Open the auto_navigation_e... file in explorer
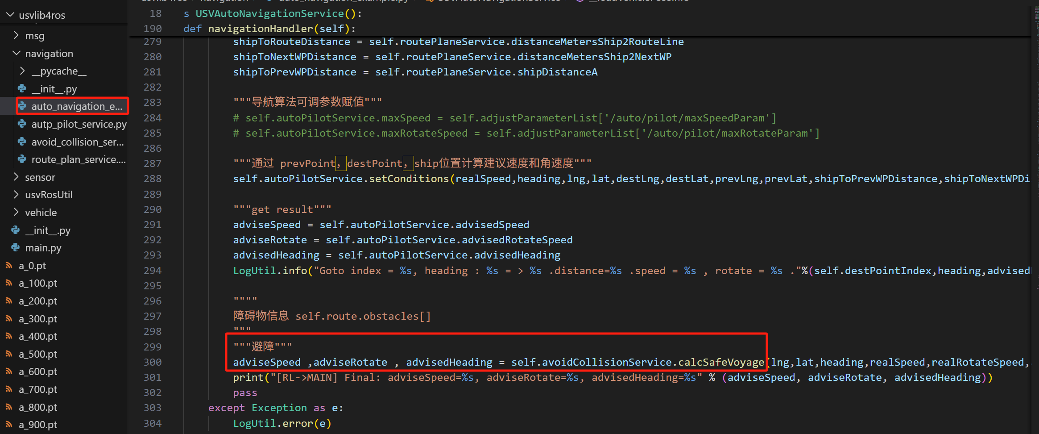This screenshot has width=1039, height=434. pyautogui.click(x=76, y=106)
